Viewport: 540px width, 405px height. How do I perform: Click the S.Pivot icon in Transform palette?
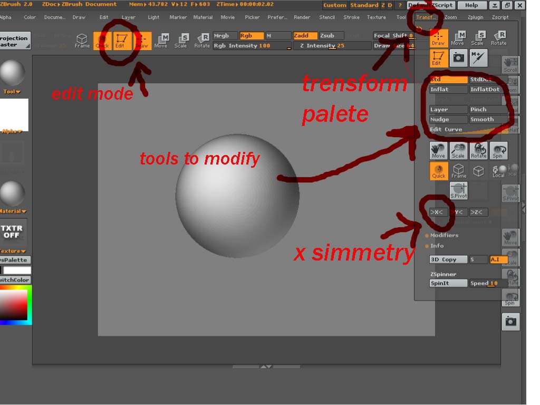pos(459,191)
